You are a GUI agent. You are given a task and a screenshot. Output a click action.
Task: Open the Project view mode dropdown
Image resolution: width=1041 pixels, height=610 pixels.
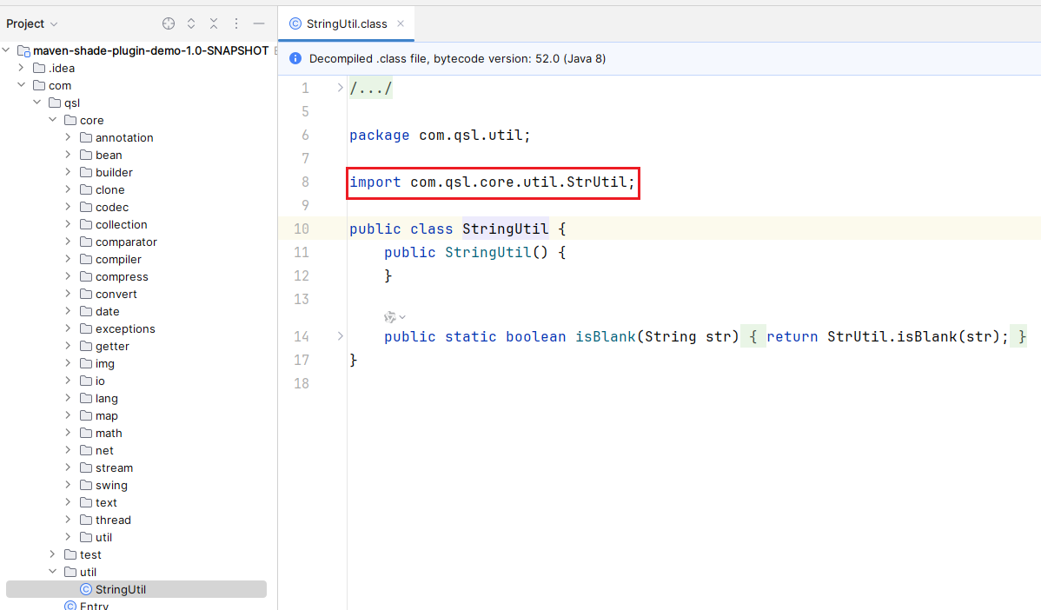26,23
